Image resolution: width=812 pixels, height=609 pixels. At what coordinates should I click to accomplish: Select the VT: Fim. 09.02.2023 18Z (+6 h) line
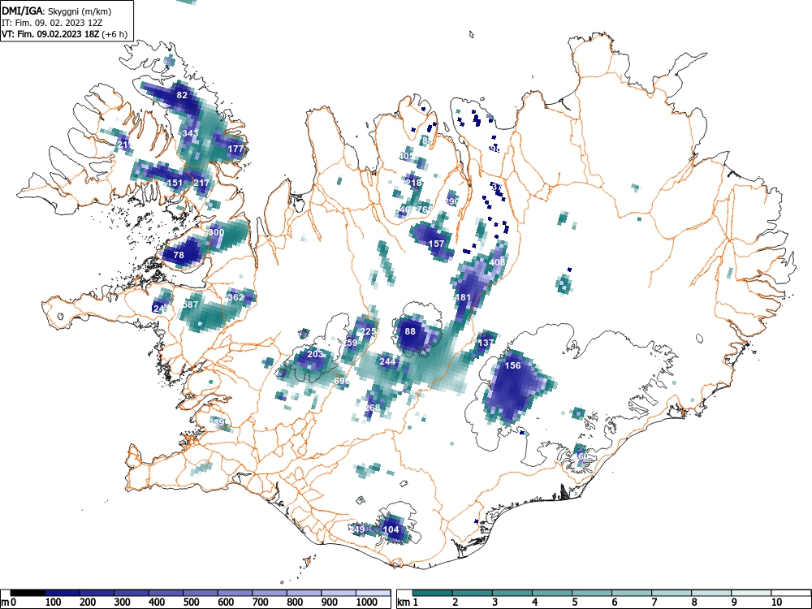click(64, 34)
